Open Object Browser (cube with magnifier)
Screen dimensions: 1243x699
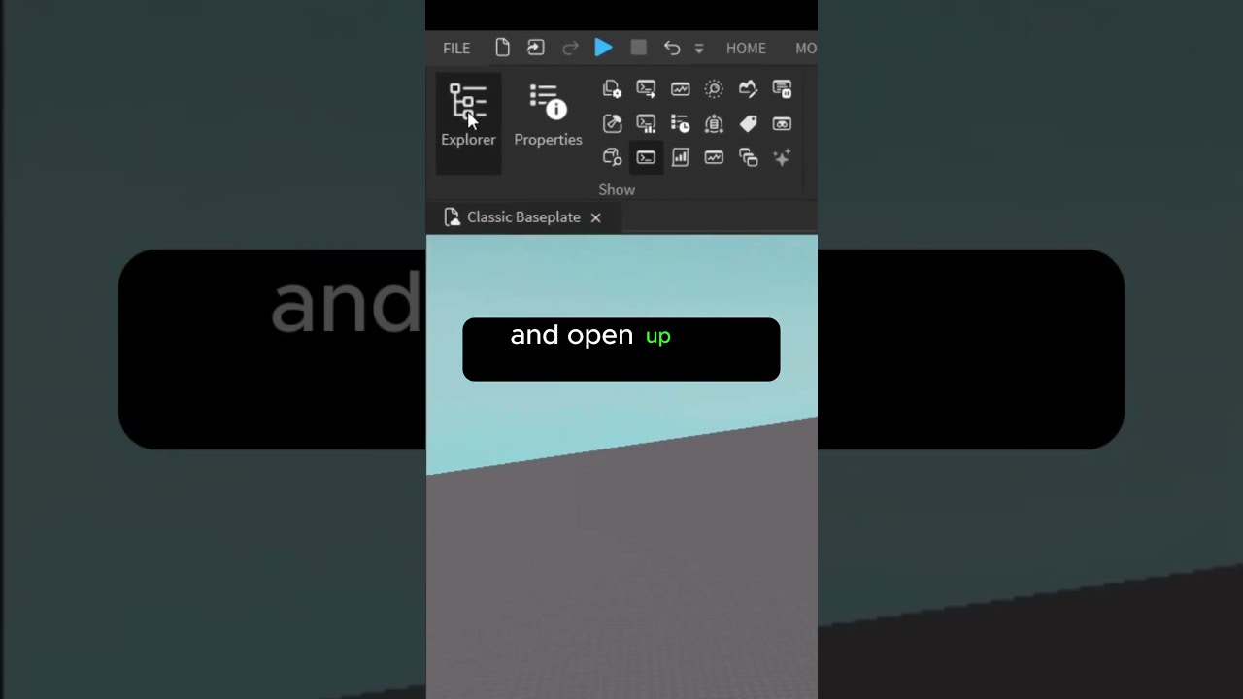612,157
